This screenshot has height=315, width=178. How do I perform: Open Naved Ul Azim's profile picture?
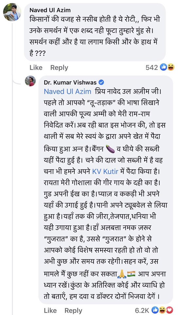pyautogui.click(x=12, y=12)
